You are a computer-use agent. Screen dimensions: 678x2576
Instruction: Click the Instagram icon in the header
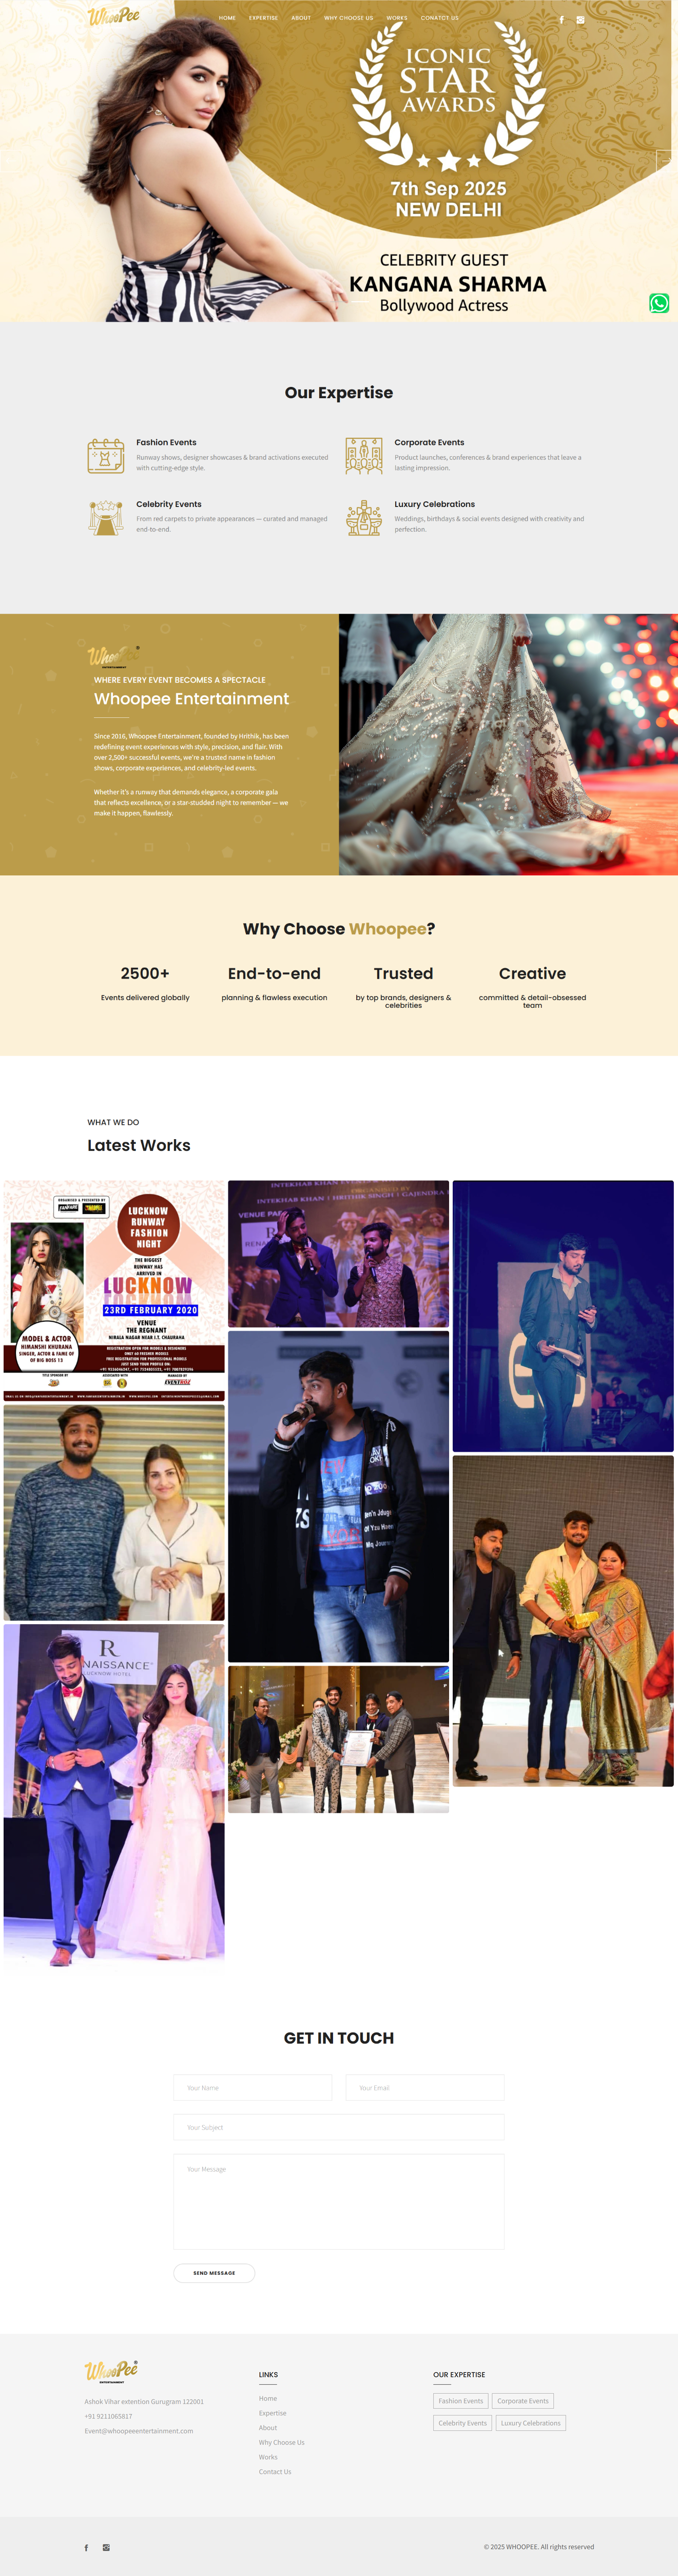point(580,20)
